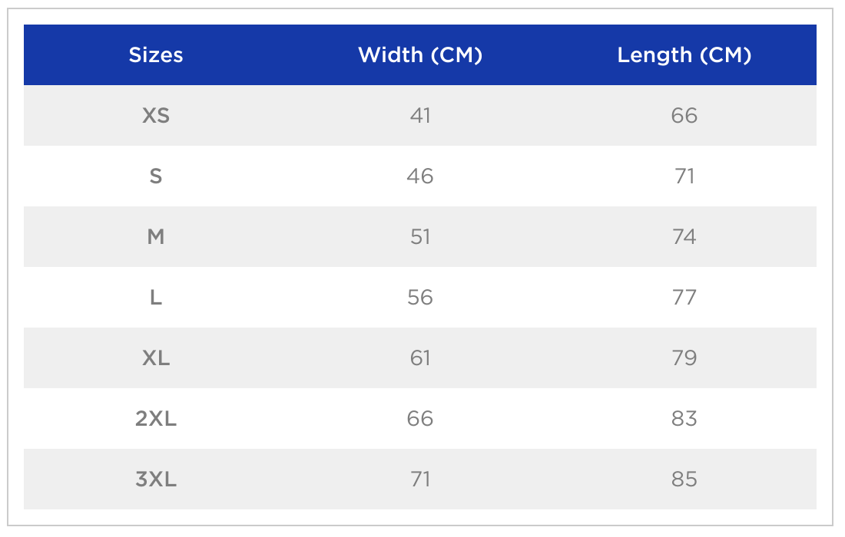Viewport: 845px width, 537px height.
Task: Click length value 74 for M
Action: coord(684,237)
